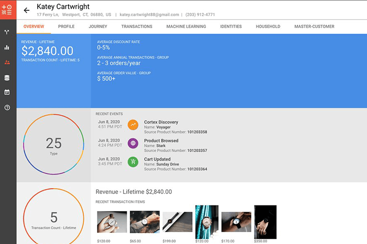Image resolution: width=367 pixels, height=244 pixels.
Task: Click the $ 500+ average order value
Action: [x=106, y=79]
